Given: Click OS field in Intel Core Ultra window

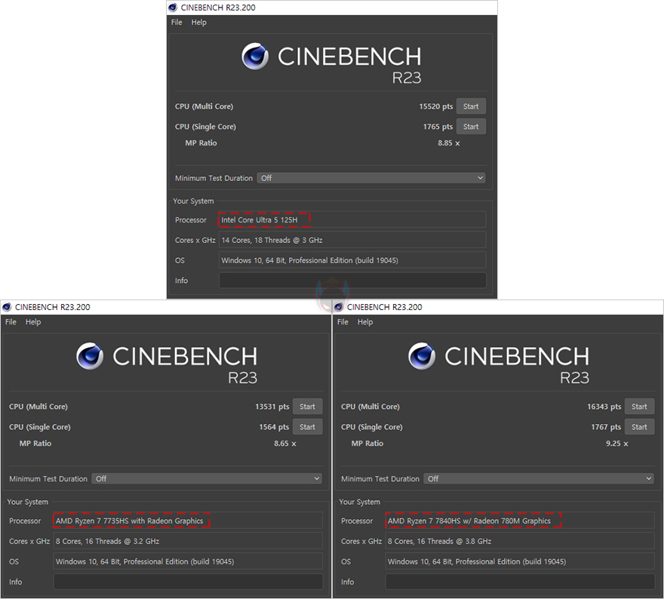Looking at the screenshot, I should coord(352,260).
